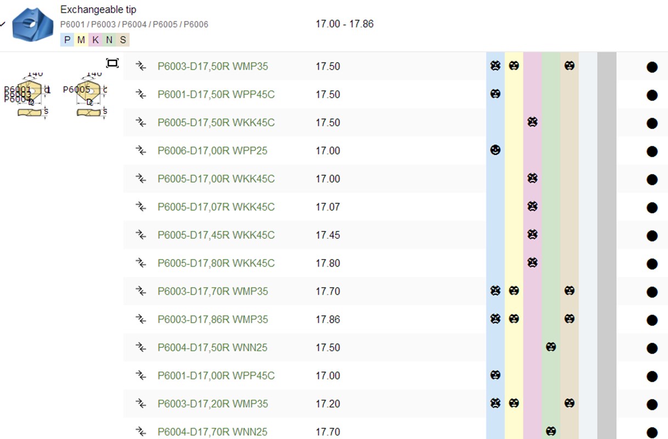Click black availability dot for P6001-D17,50R WPP45C
Screen dimensions: 668x439
[x=652, y=95]
